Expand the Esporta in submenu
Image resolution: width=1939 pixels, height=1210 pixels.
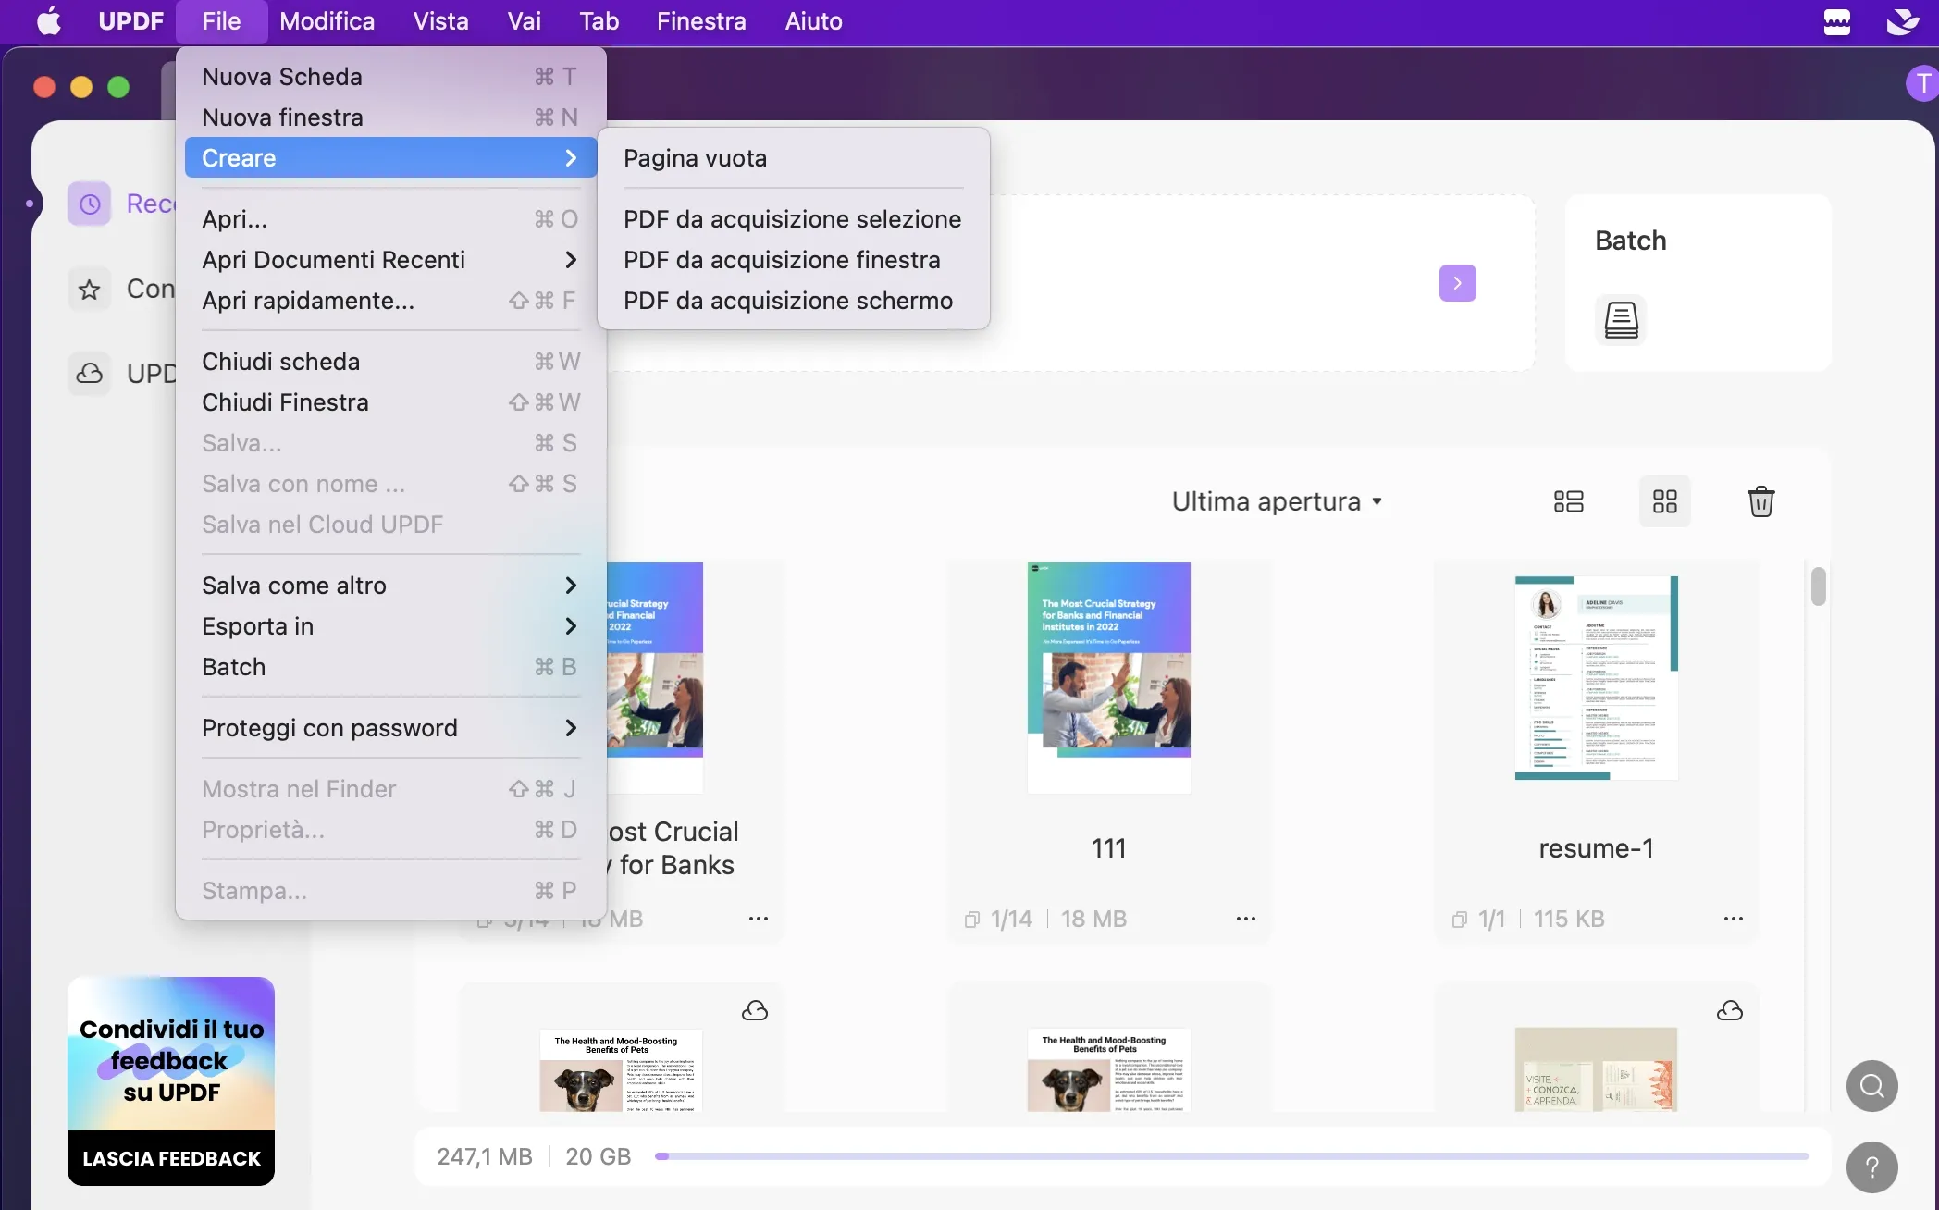(x=390, y=626)
